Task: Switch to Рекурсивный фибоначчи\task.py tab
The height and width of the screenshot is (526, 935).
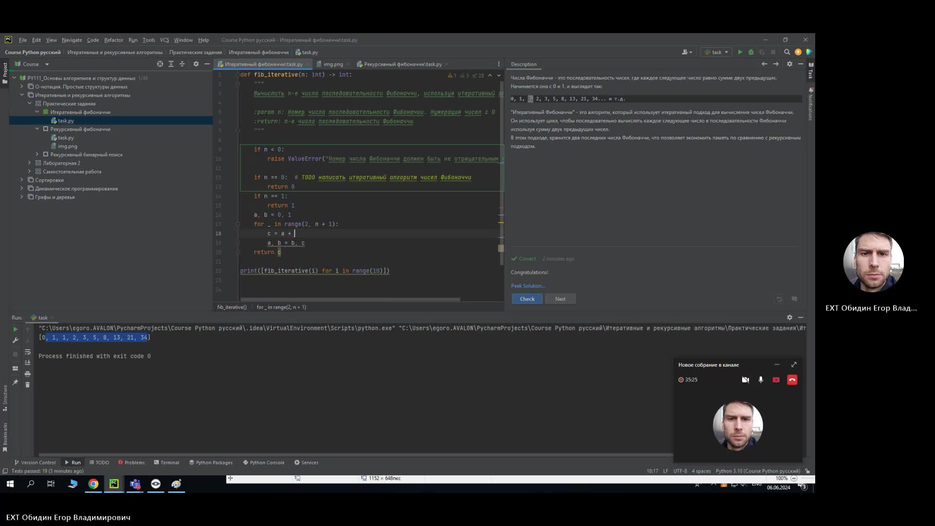Action: 402,64
